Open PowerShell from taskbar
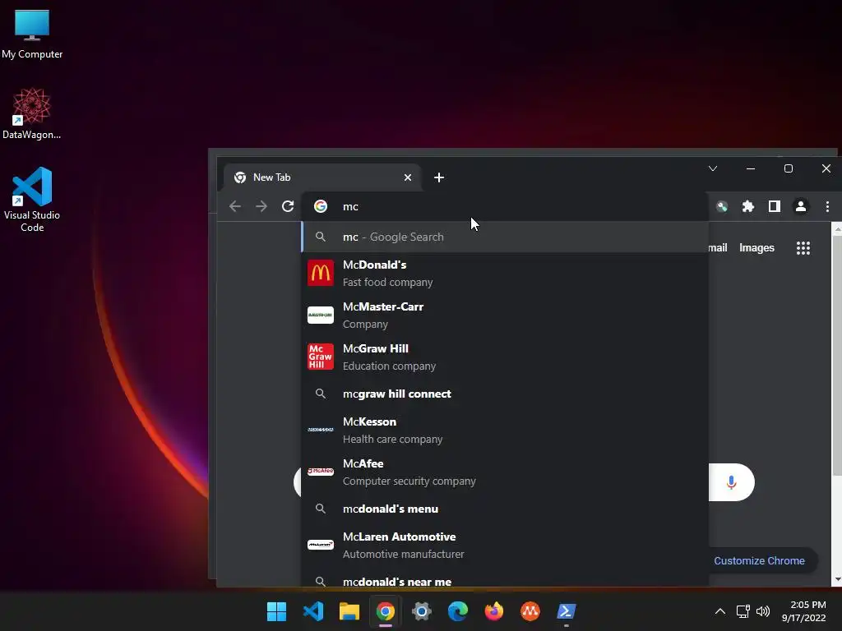 click(566, 611)
